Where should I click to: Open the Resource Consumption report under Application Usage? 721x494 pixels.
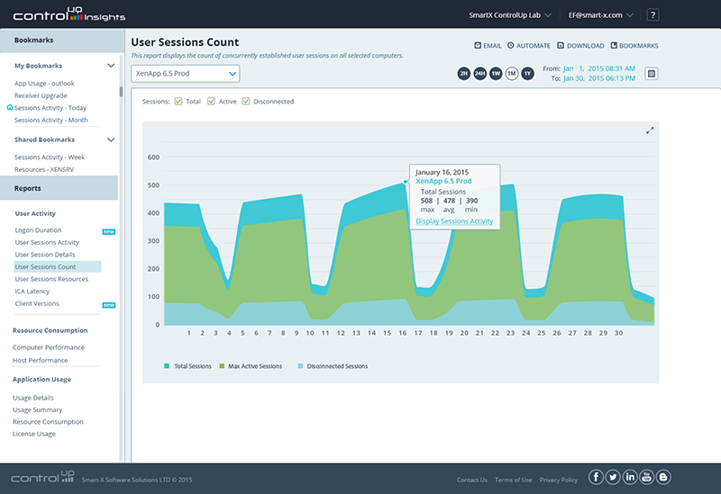pos(48,421)
